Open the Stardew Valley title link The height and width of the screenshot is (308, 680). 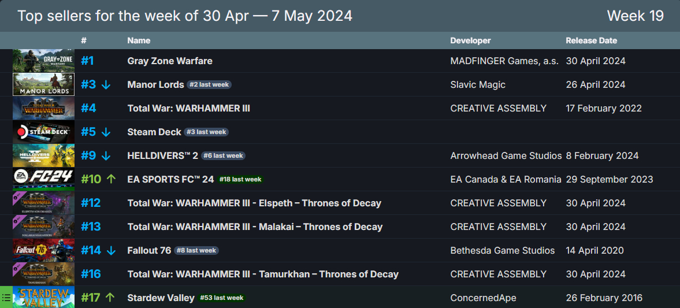161,298
